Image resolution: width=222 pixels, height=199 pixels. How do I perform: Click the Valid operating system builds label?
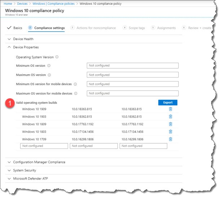click(36, 103)
